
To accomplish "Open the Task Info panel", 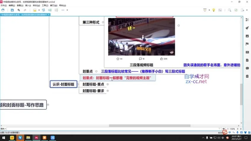I will coord(247,76).
